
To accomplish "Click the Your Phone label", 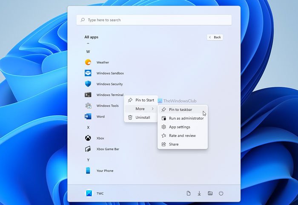I will point(105,171).
